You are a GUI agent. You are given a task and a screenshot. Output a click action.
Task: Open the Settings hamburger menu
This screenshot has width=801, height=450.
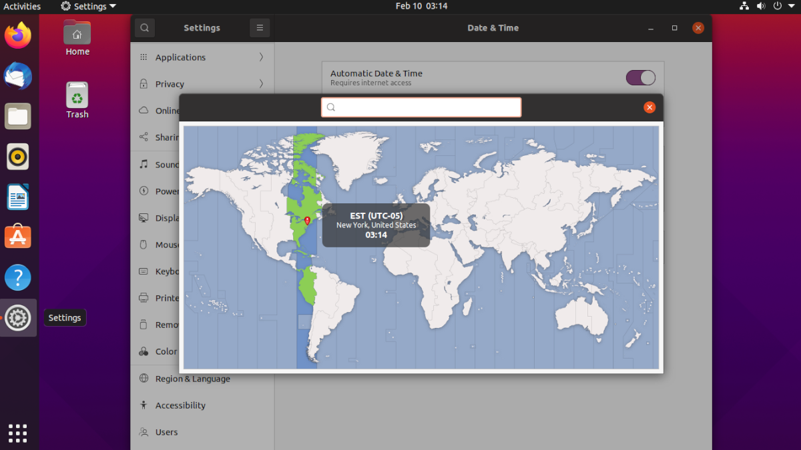click(x=260, y=28)
